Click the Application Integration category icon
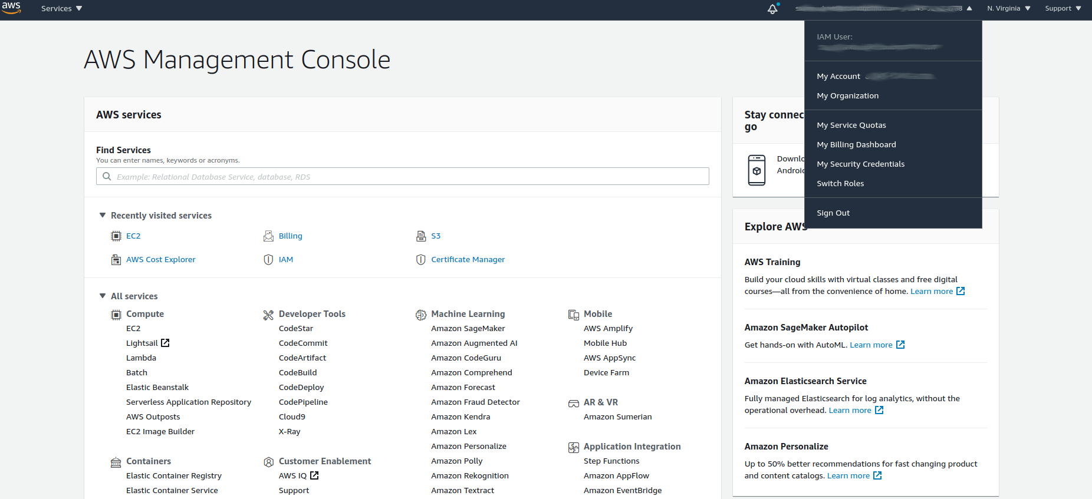This screenshot has width=1092, height=499. [x=574, y=447]
